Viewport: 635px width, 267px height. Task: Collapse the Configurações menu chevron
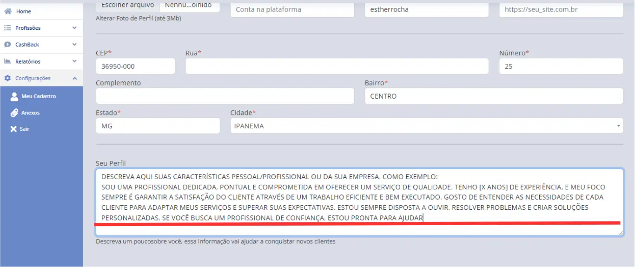click(74, 78)
